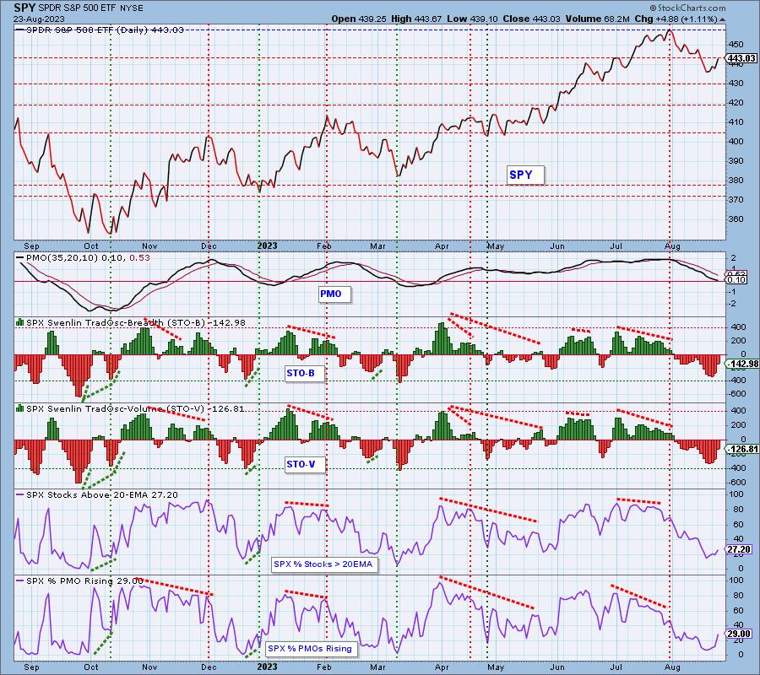The image size is (760, 675).
Task: Click the Open 439.25 value
Action: (359, 19)
